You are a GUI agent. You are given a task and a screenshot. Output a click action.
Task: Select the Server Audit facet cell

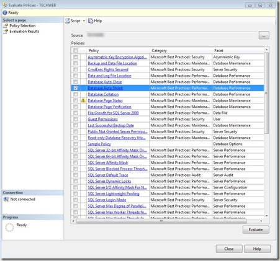tap(238, 175)
